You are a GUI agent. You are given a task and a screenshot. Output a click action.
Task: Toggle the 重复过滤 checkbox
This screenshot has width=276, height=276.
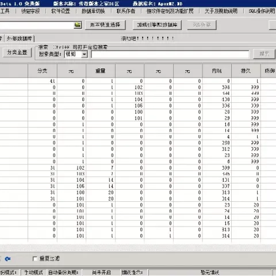pyautogui.click(x=35, y=259)
